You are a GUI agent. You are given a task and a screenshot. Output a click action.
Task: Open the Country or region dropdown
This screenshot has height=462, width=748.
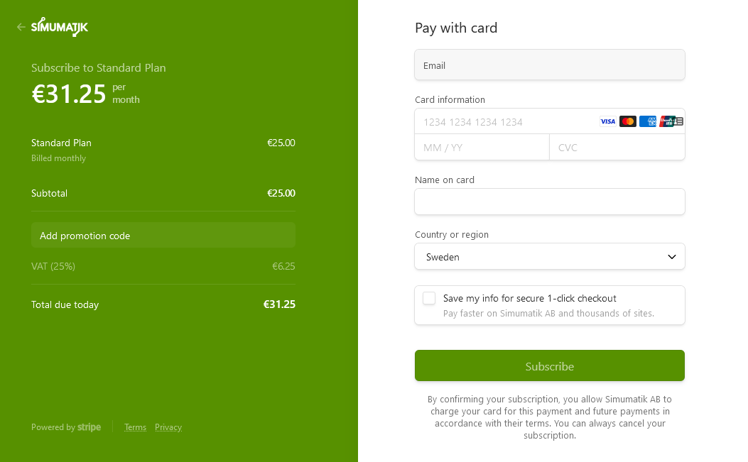tap(549, 257)
